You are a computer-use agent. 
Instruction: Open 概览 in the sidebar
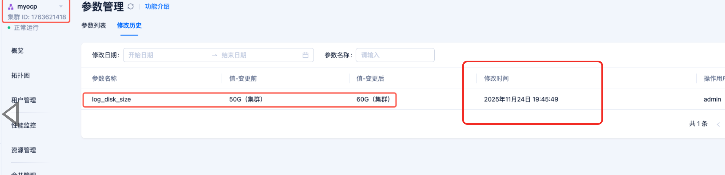pos(17,51)
